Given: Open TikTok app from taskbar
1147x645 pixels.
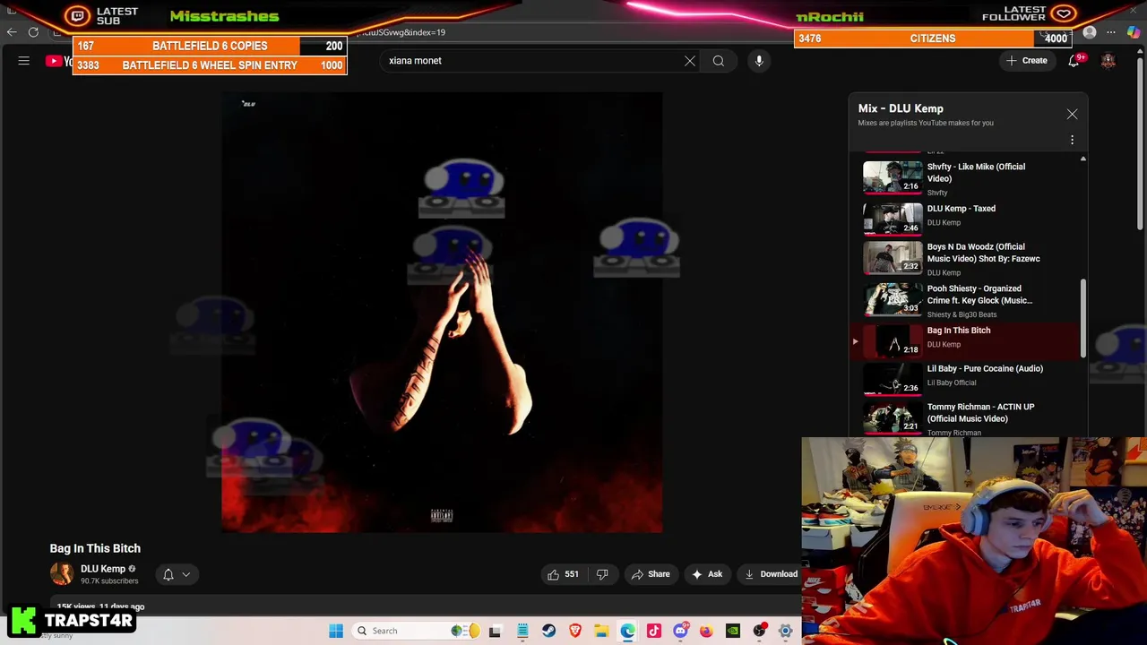Looking at the screenshot, I should (x=654, y=631).
